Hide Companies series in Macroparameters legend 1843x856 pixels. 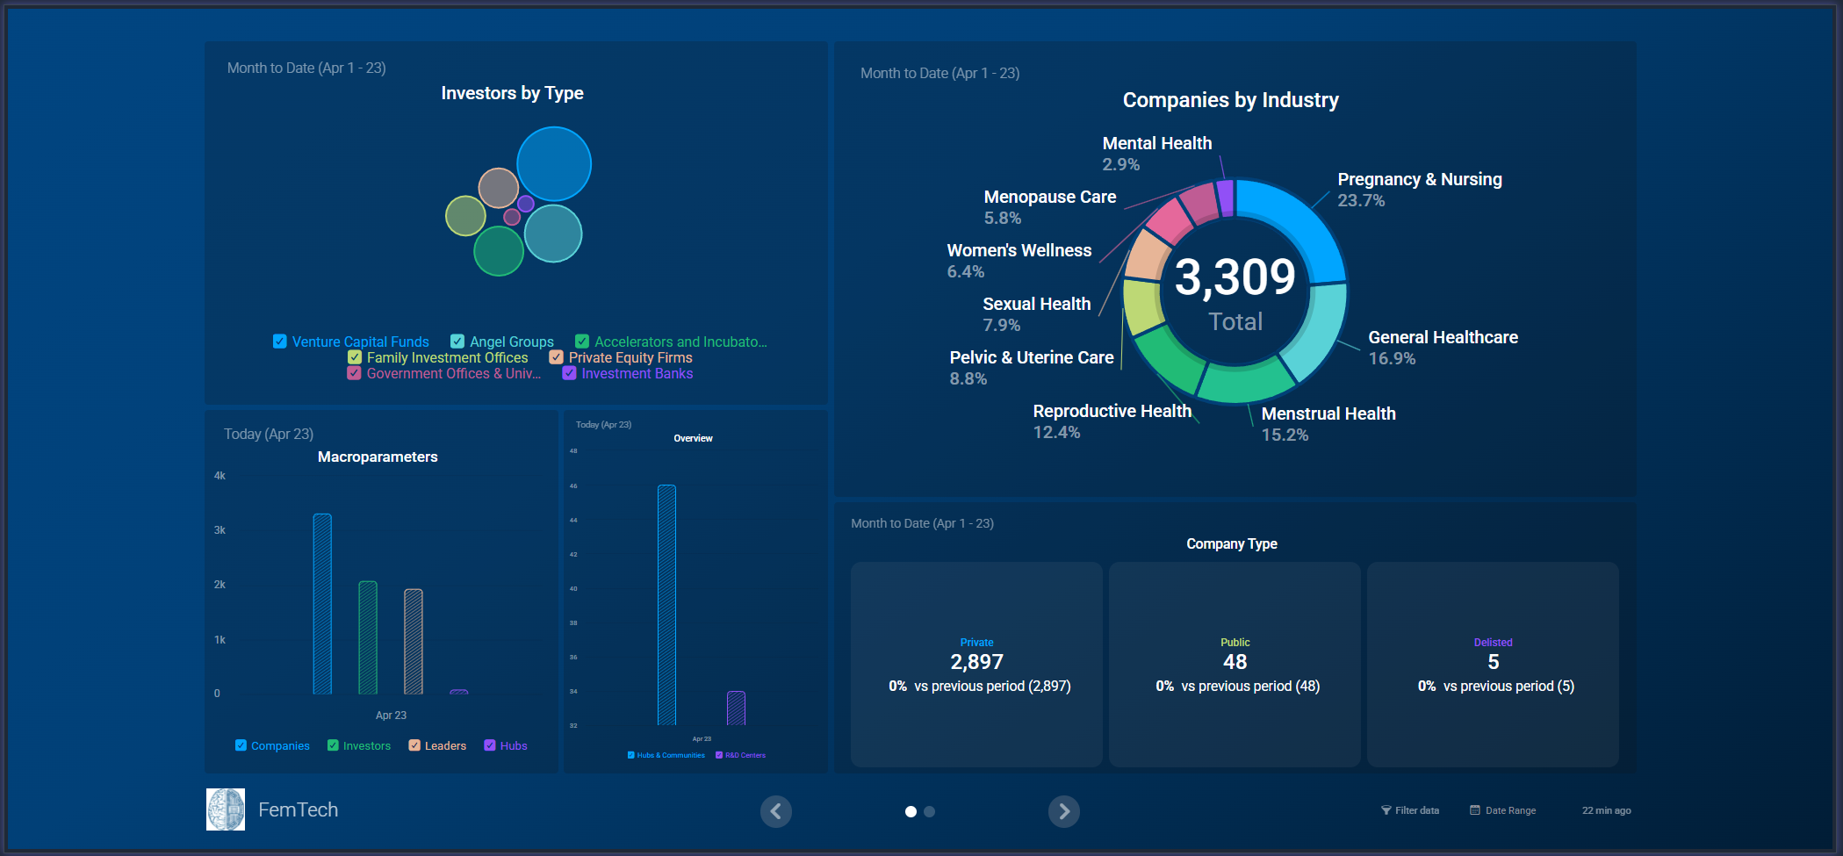coord(241,745)
